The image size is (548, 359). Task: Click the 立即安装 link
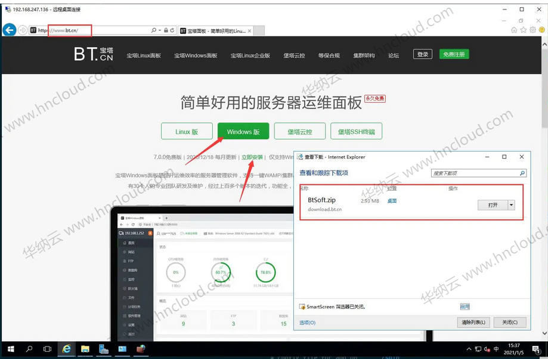[252, 157]
